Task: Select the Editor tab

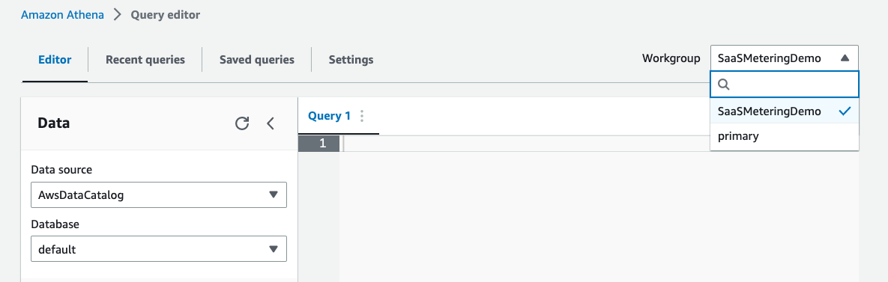Action: 55,59
